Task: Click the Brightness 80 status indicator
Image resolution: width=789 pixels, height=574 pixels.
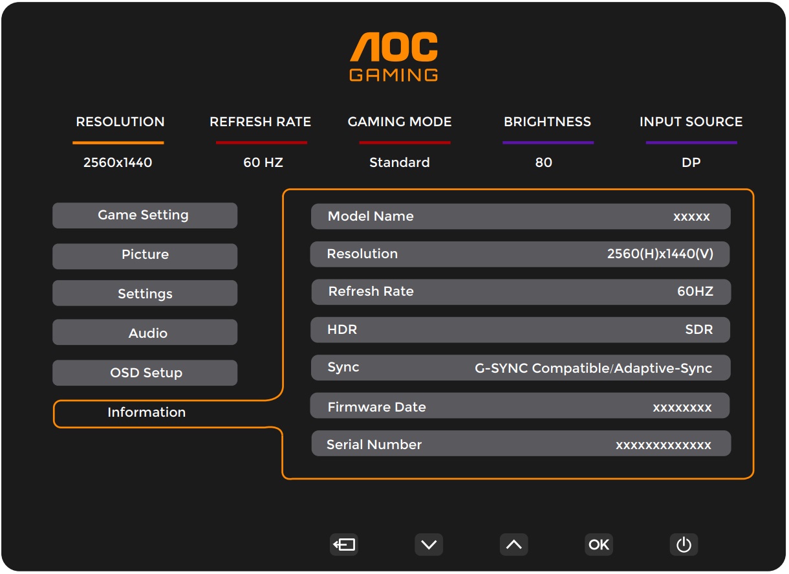Action: coord(546,142)
